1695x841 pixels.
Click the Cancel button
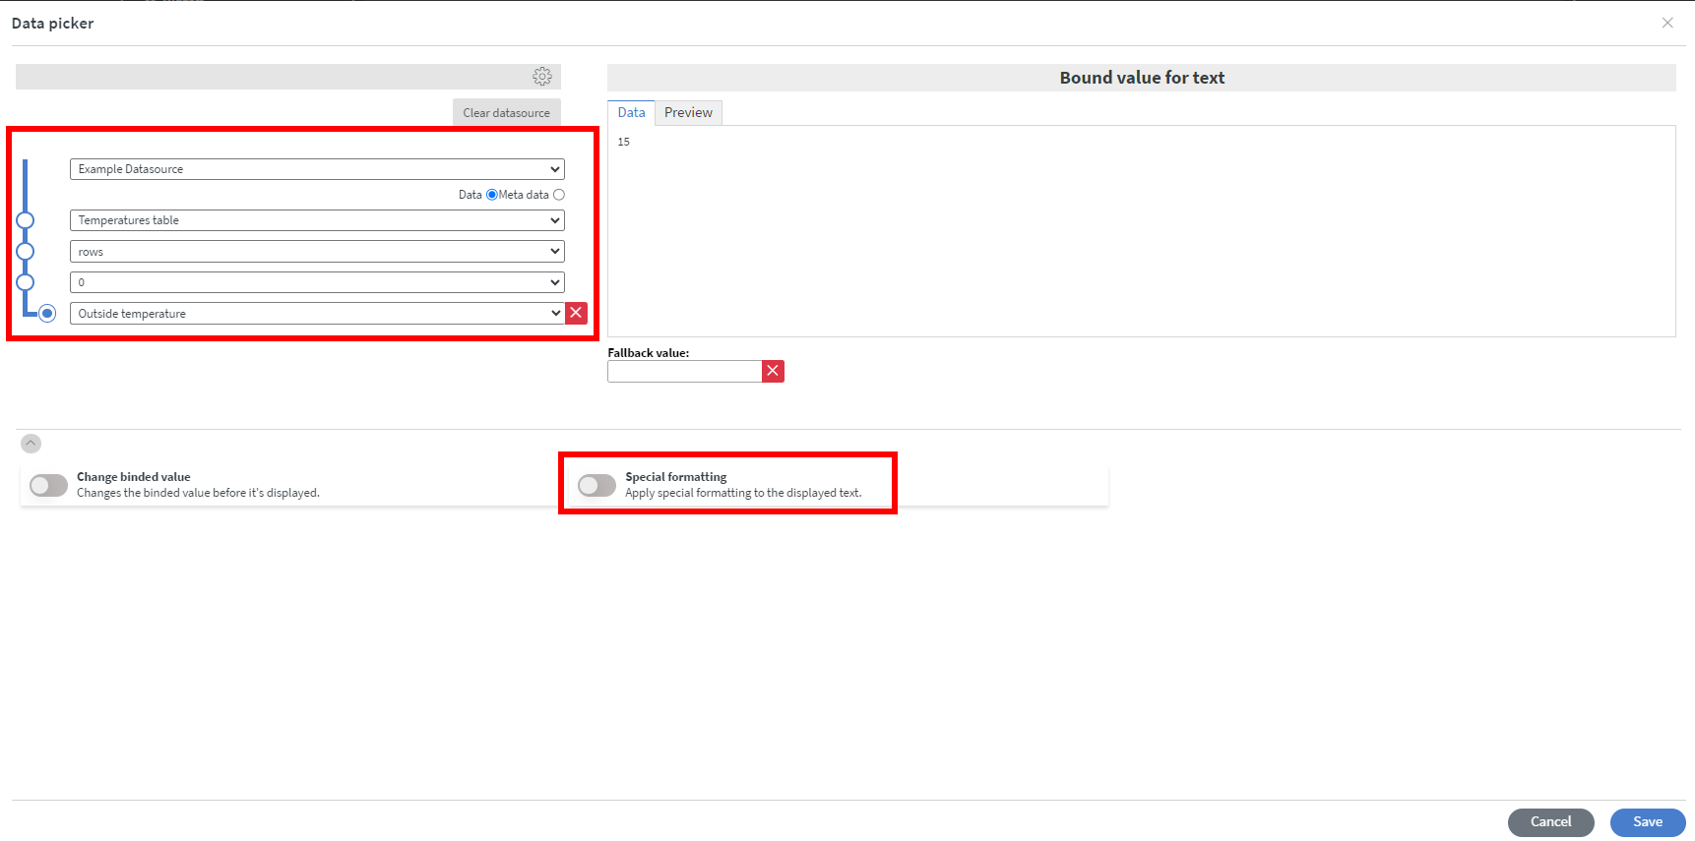[x=1551, y=822]
